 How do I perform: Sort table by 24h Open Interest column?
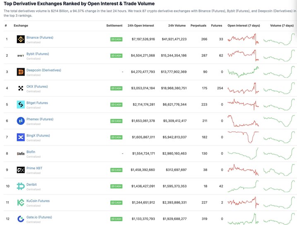coord(141,26)
